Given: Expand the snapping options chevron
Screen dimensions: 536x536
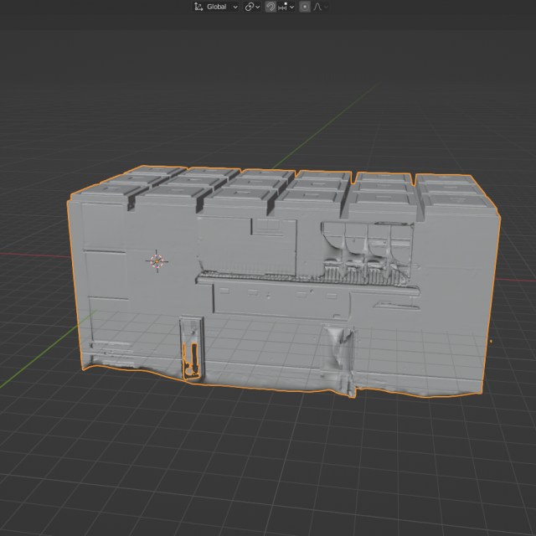Looking at the screenshot, I should click(291, 7).
